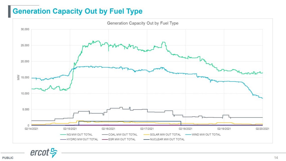Click the WIND MW OUT TOTAL legend entry
The height and width of the screenshot is (161, 286).
pos(203,135)
